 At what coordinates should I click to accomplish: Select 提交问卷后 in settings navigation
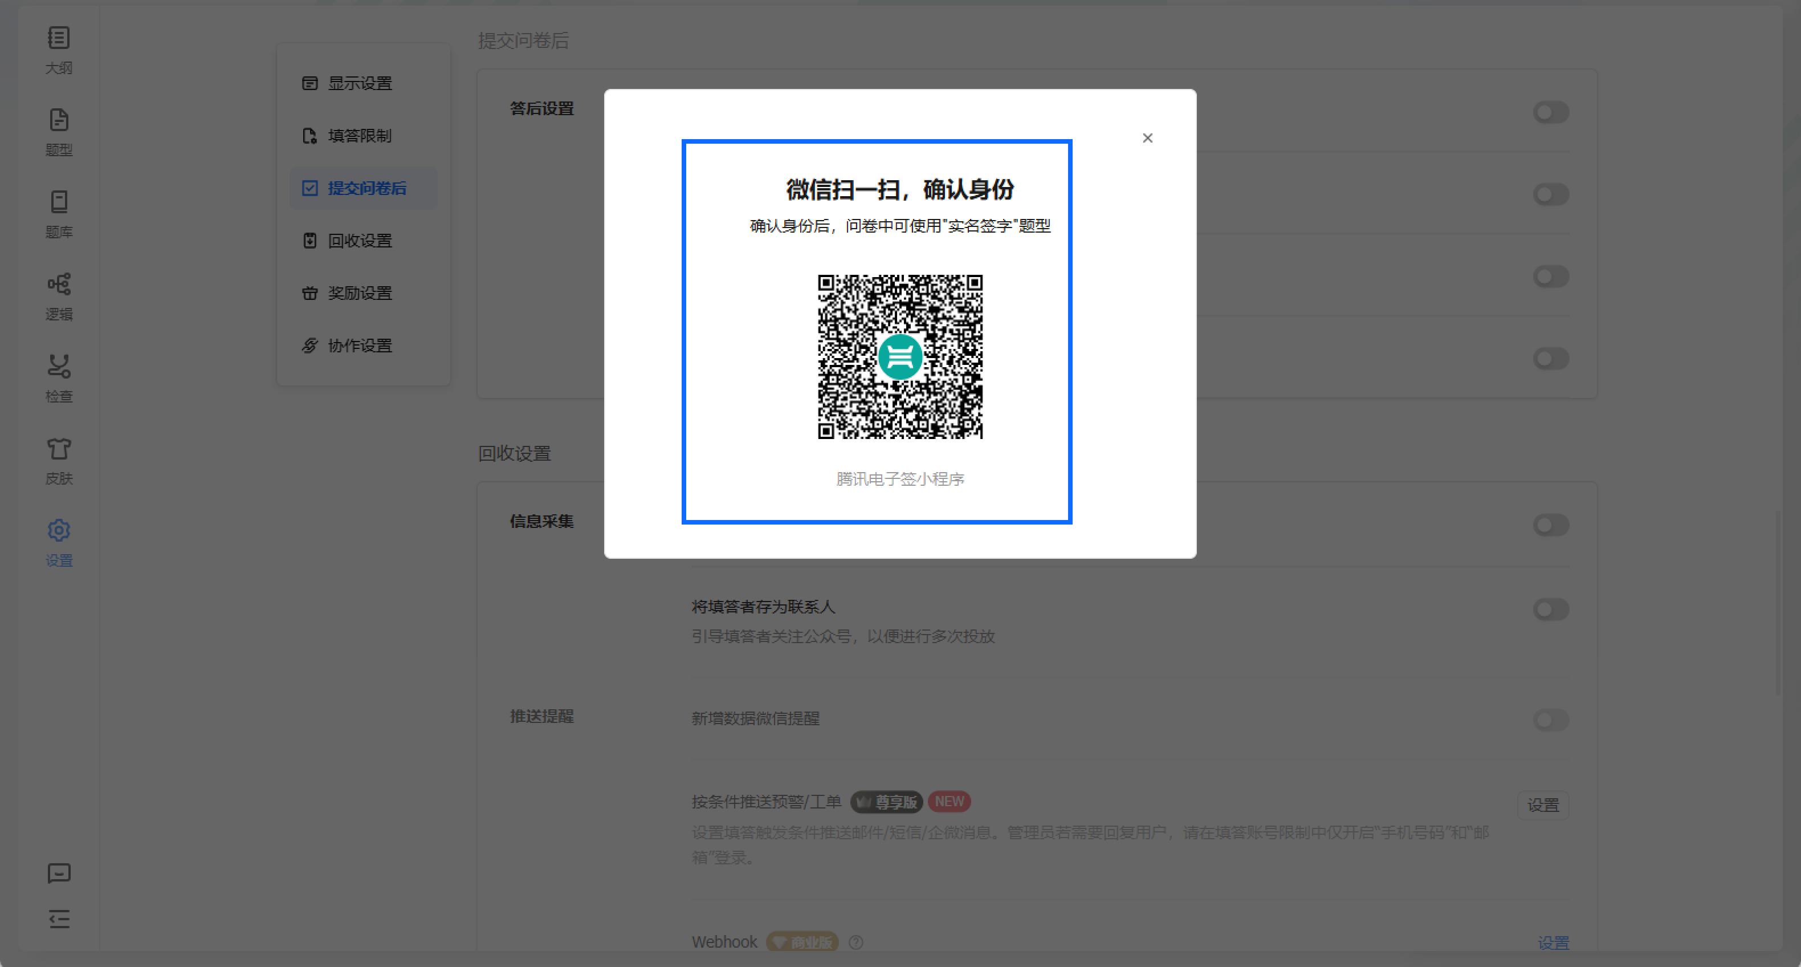click(x=364, y=188)
